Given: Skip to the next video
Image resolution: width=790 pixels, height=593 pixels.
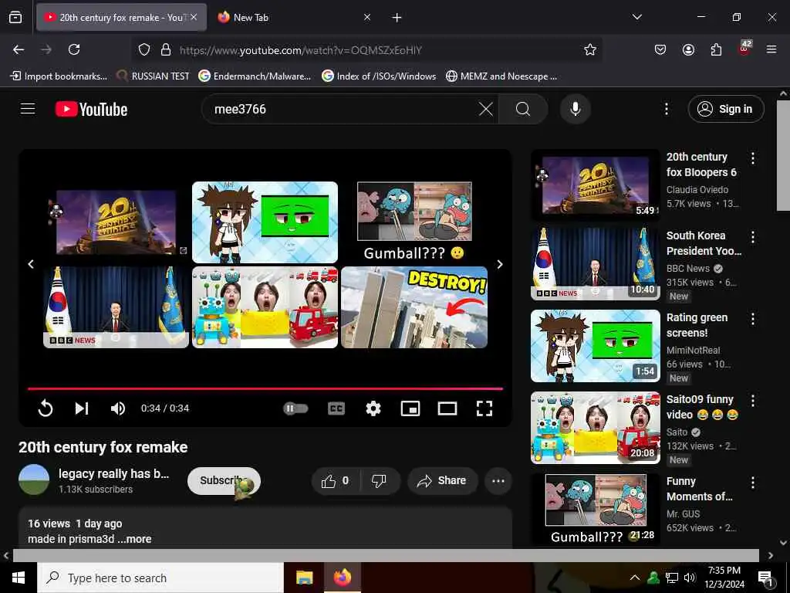Looking at the screenshot, I should pos(82,408).
